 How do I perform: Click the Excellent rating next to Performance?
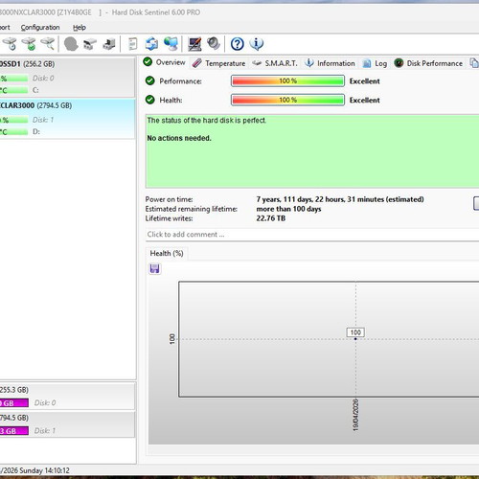(364, 81)
